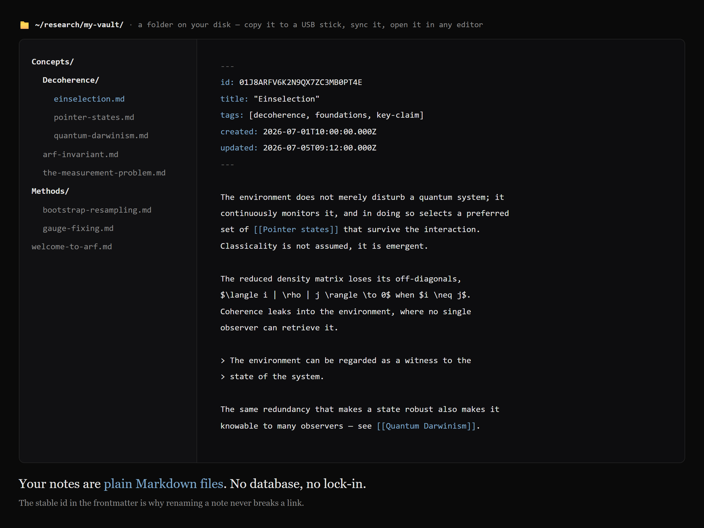The image size is (704, 528).
Task: Click the LaTeX line '$\langle i | \rho | j \rangle'
Action: [289, 295]
